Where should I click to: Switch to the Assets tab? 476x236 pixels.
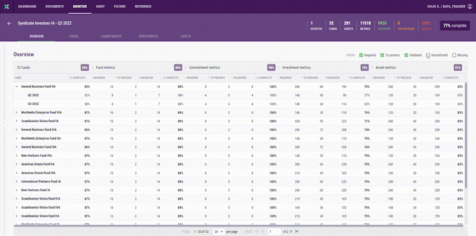tap(186, 36)
